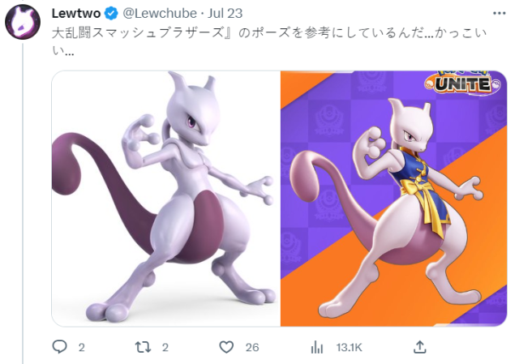This screenshot has width=519, height=364.
Task: Click the 13.1K views count
Action: (350, 348)
